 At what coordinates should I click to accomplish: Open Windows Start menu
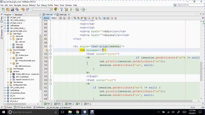(x=4, y=112)
